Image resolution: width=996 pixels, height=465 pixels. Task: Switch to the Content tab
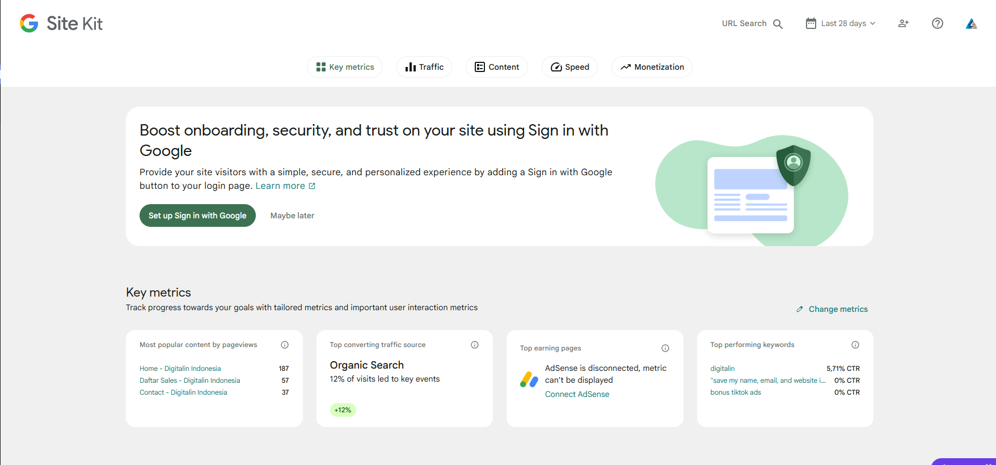pyautogui.click(x=497, y=67)
